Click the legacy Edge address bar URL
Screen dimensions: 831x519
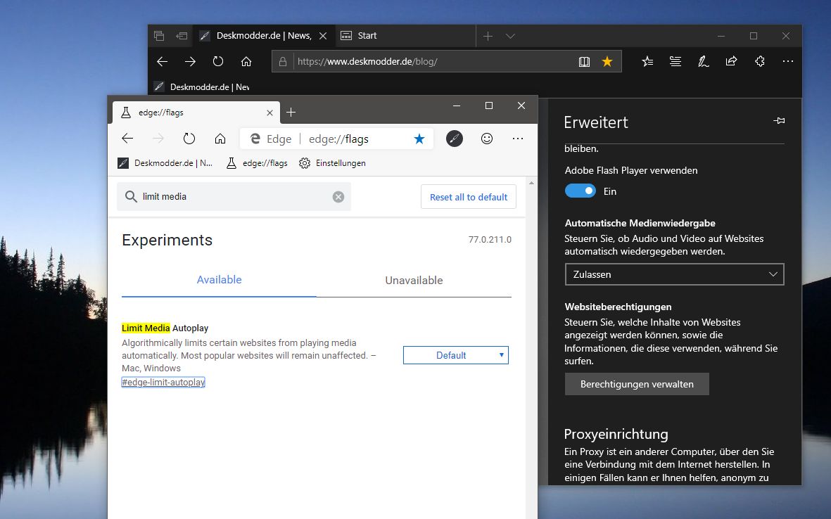367,61
